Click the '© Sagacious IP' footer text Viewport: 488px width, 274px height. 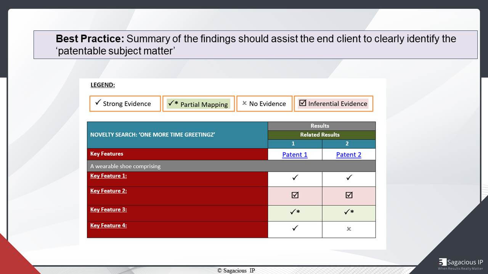pyautogui.click(x=236, y=271)
